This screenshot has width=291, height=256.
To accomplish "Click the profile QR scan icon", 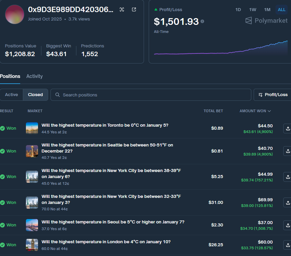I will click(122, 10).
